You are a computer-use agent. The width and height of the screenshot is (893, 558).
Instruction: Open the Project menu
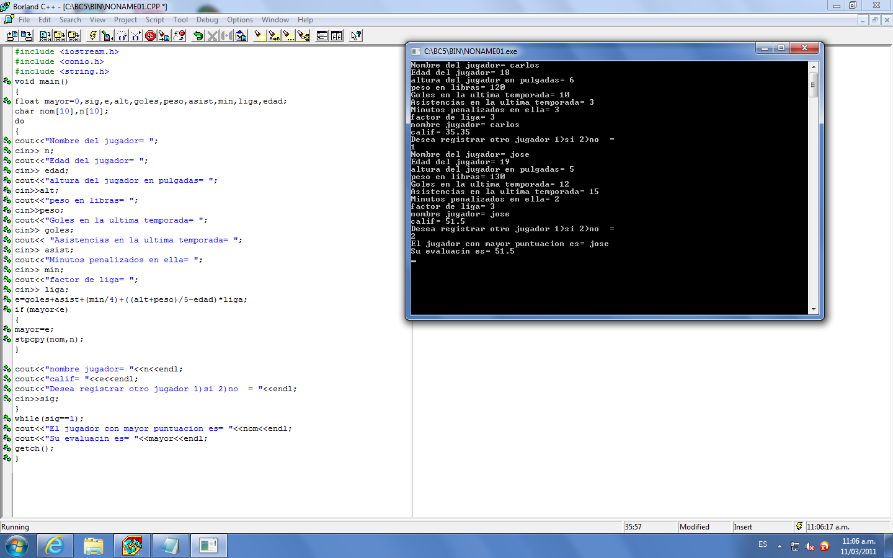point(125,19)
